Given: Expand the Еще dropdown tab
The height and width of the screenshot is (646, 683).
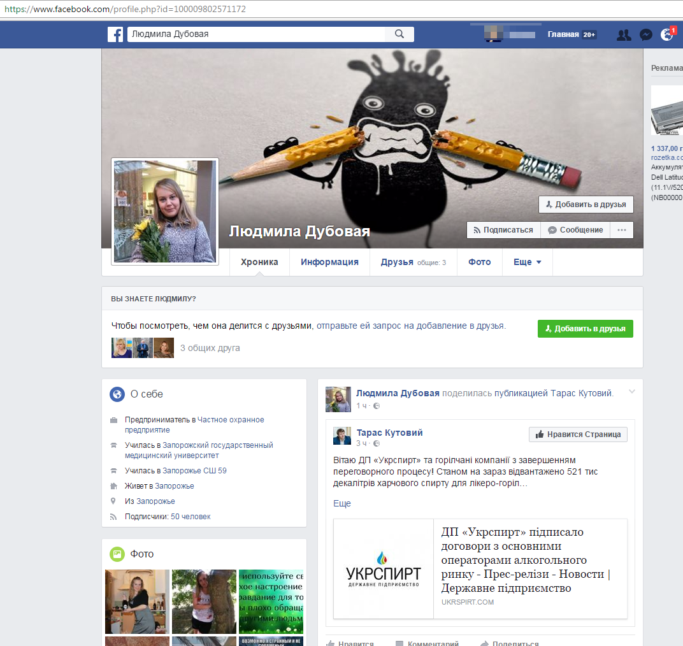Looking at the screenshot, I should point(528,262).
